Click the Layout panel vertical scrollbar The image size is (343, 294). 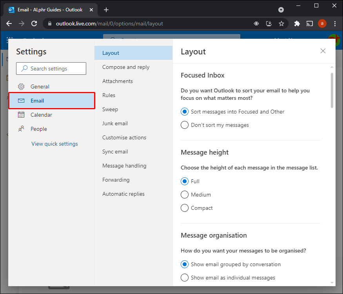pos(332,90)
